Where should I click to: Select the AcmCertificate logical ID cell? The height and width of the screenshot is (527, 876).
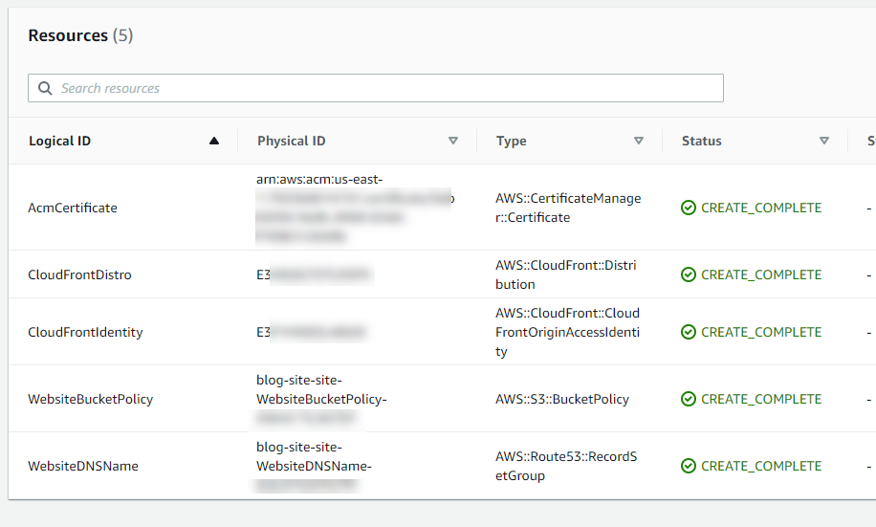73,208
